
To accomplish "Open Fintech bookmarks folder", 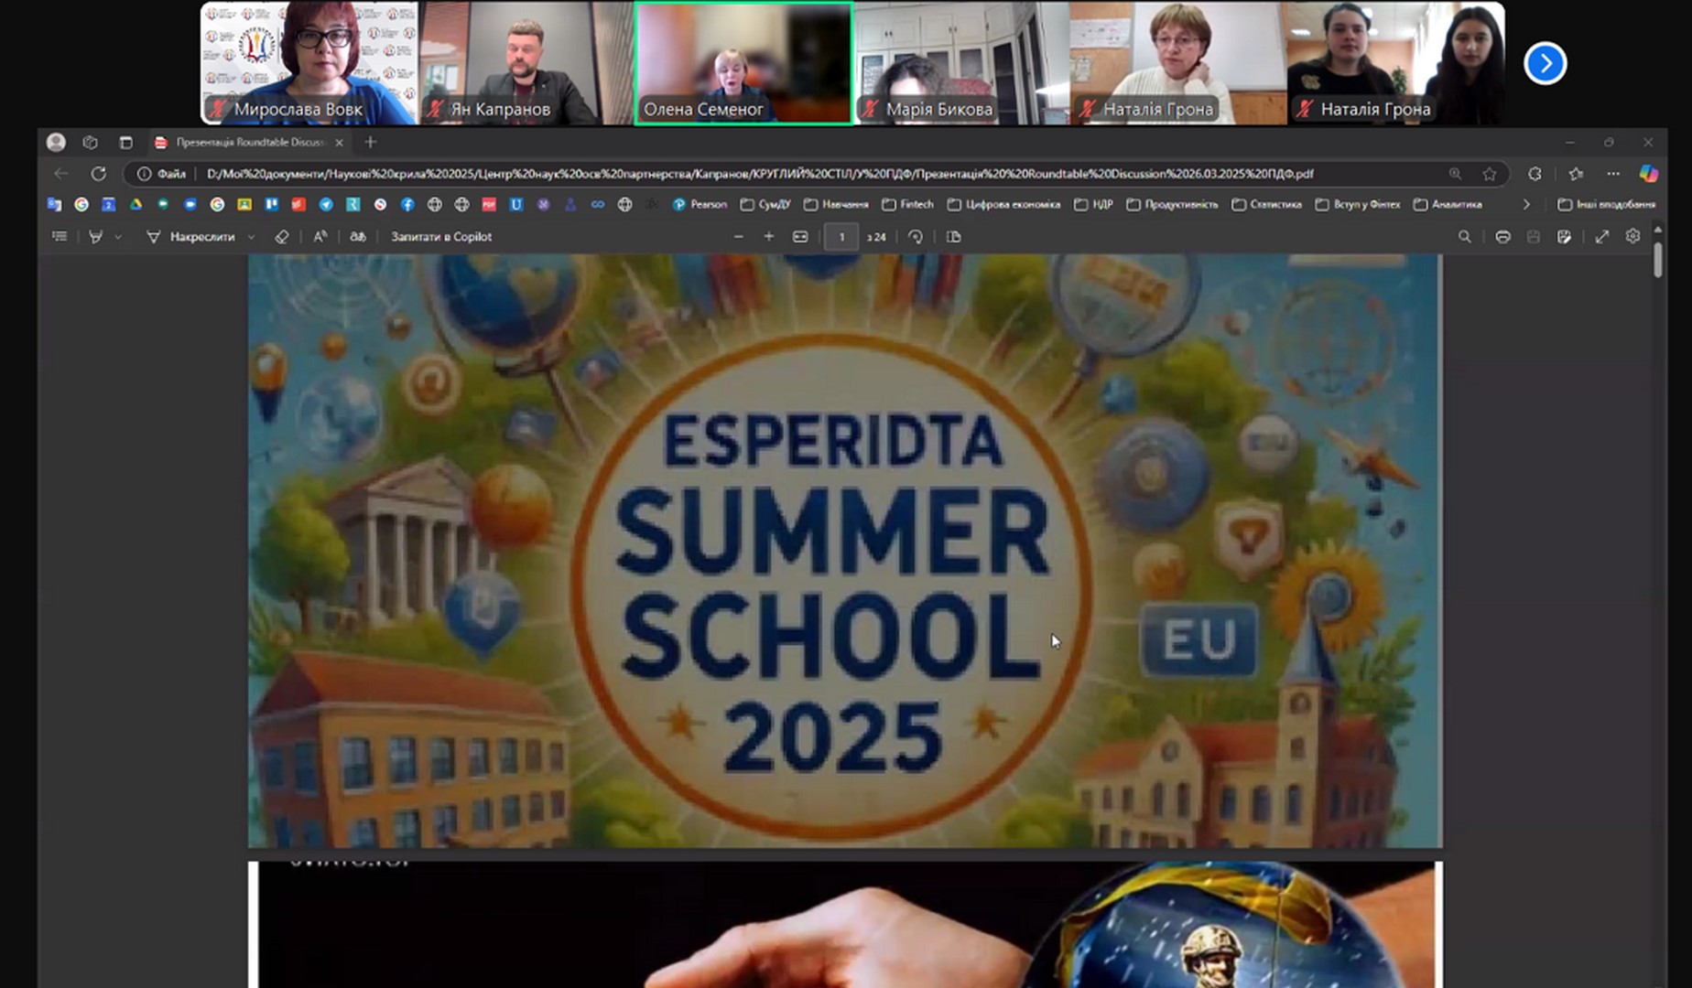I will [908, 205].
